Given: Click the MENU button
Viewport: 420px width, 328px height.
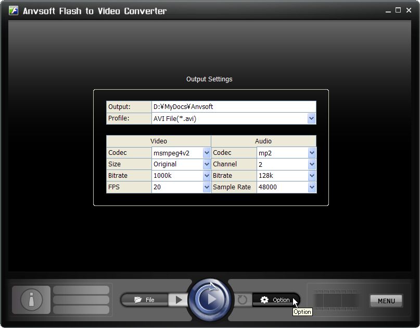Looking at the screenshot, I should click(x=386, y=301).
